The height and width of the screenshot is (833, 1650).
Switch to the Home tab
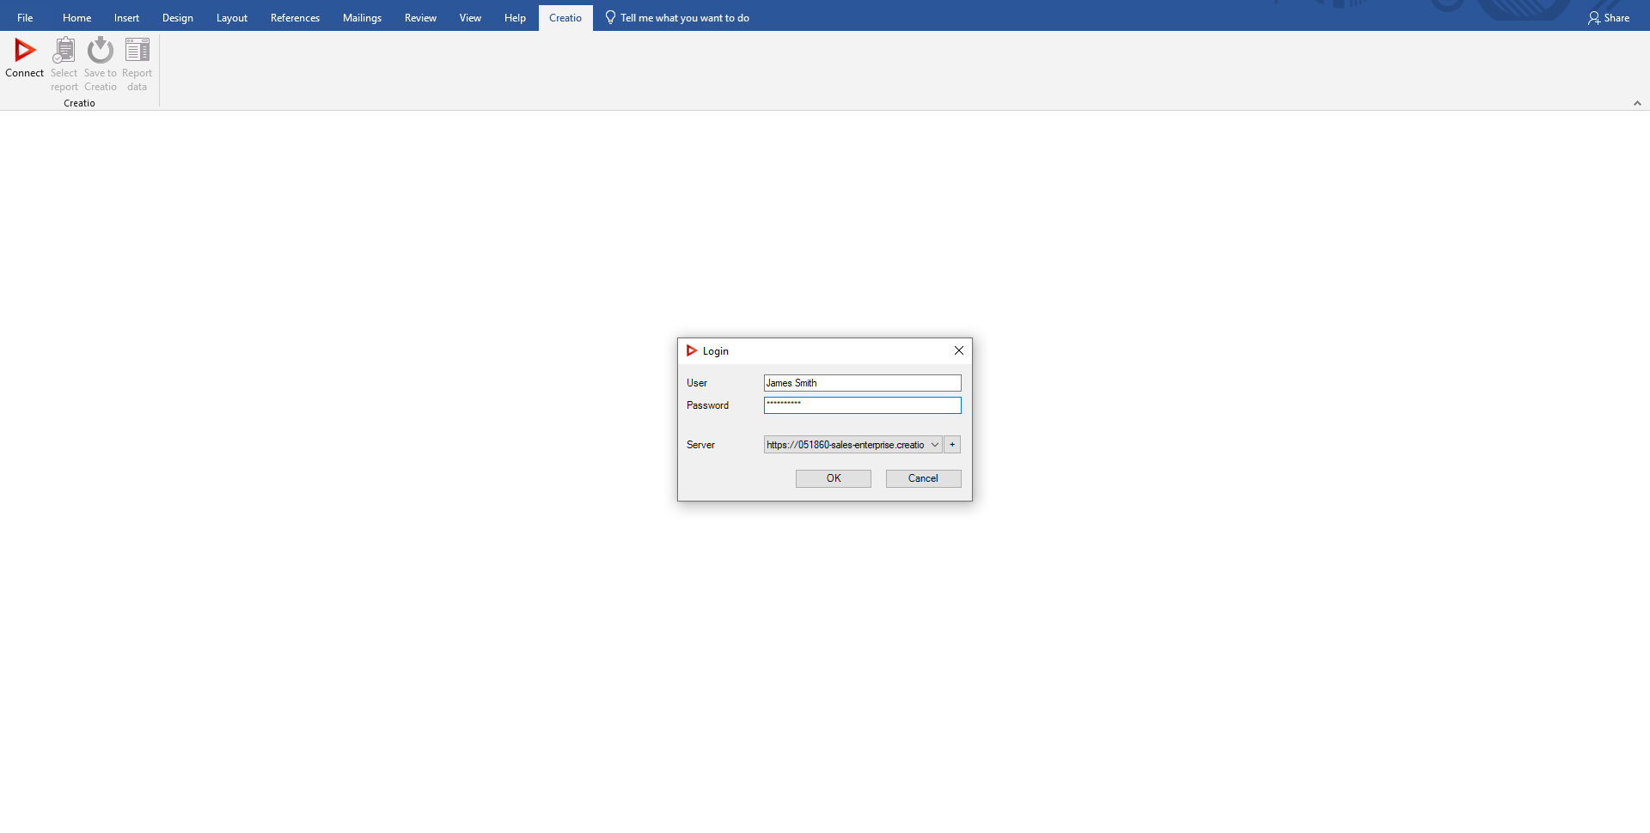point(76,18)
